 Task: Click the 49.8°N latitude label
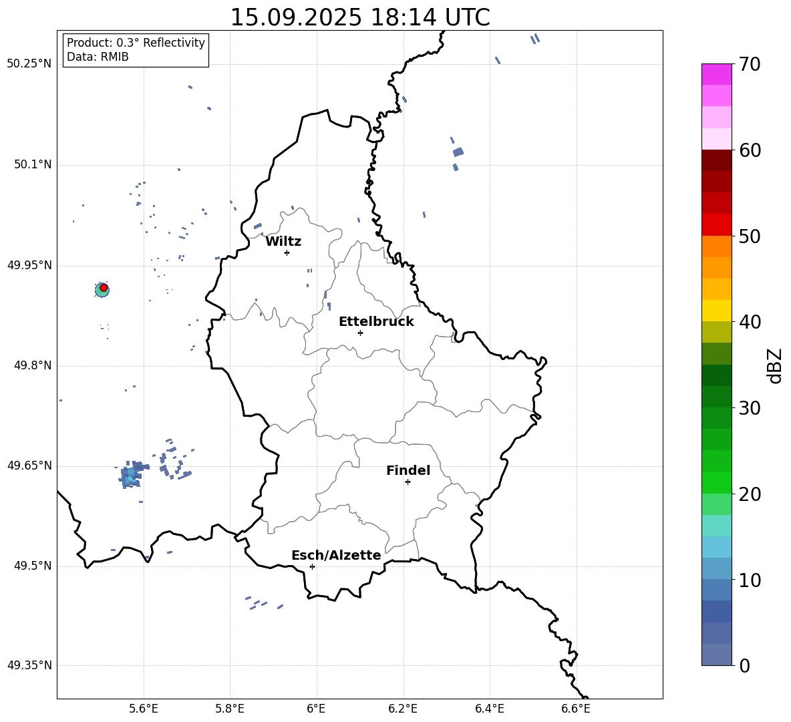point(33,365)
